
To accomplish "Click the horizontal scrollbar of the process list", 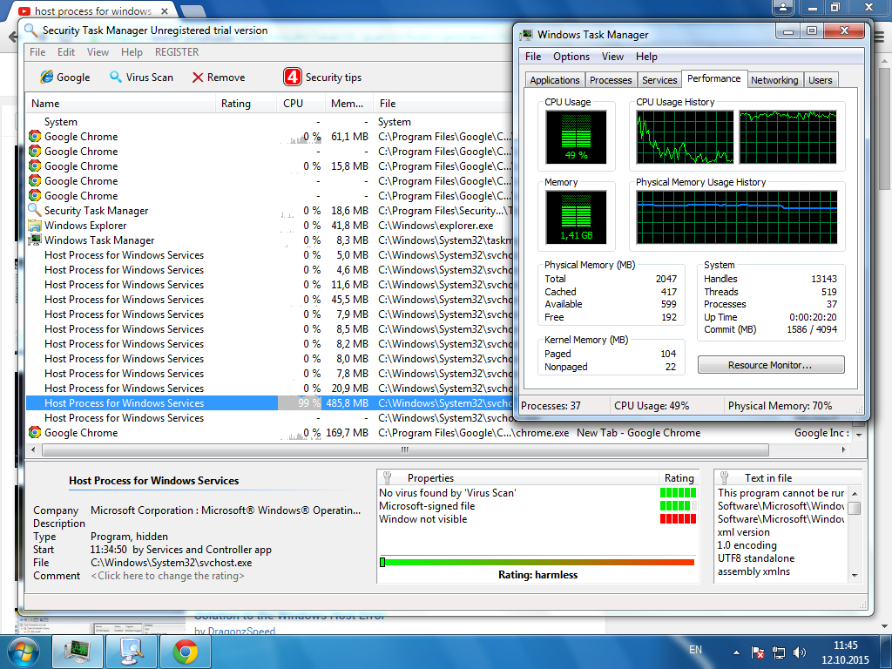I will pyautogui.click(x=405, y=450).
